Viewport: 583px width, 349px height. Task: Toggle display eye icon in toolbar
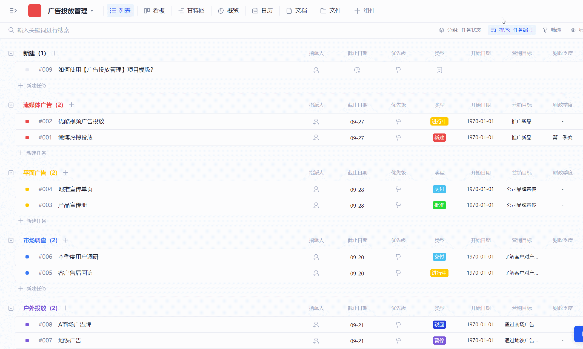pyautogui.click(x=573, y=30)
